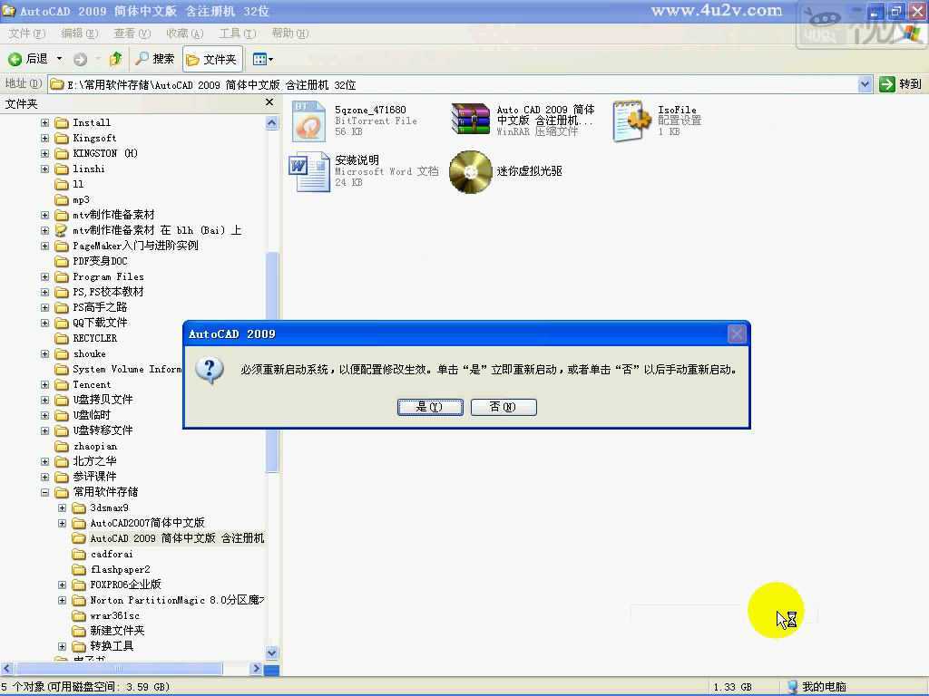Click the QQ下载文件 folder icon
The height and width of the screenshot is (696, 929).
coord(61,323)
